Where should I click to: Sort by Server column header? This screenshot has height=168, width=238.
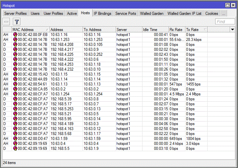click(x=129, y=30)
